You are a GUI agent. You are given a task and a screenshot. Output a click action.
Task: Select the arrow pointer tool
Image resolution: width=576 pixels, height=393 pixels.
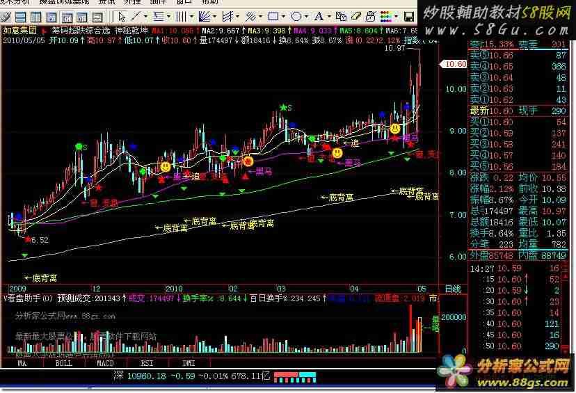coord(121,17)
